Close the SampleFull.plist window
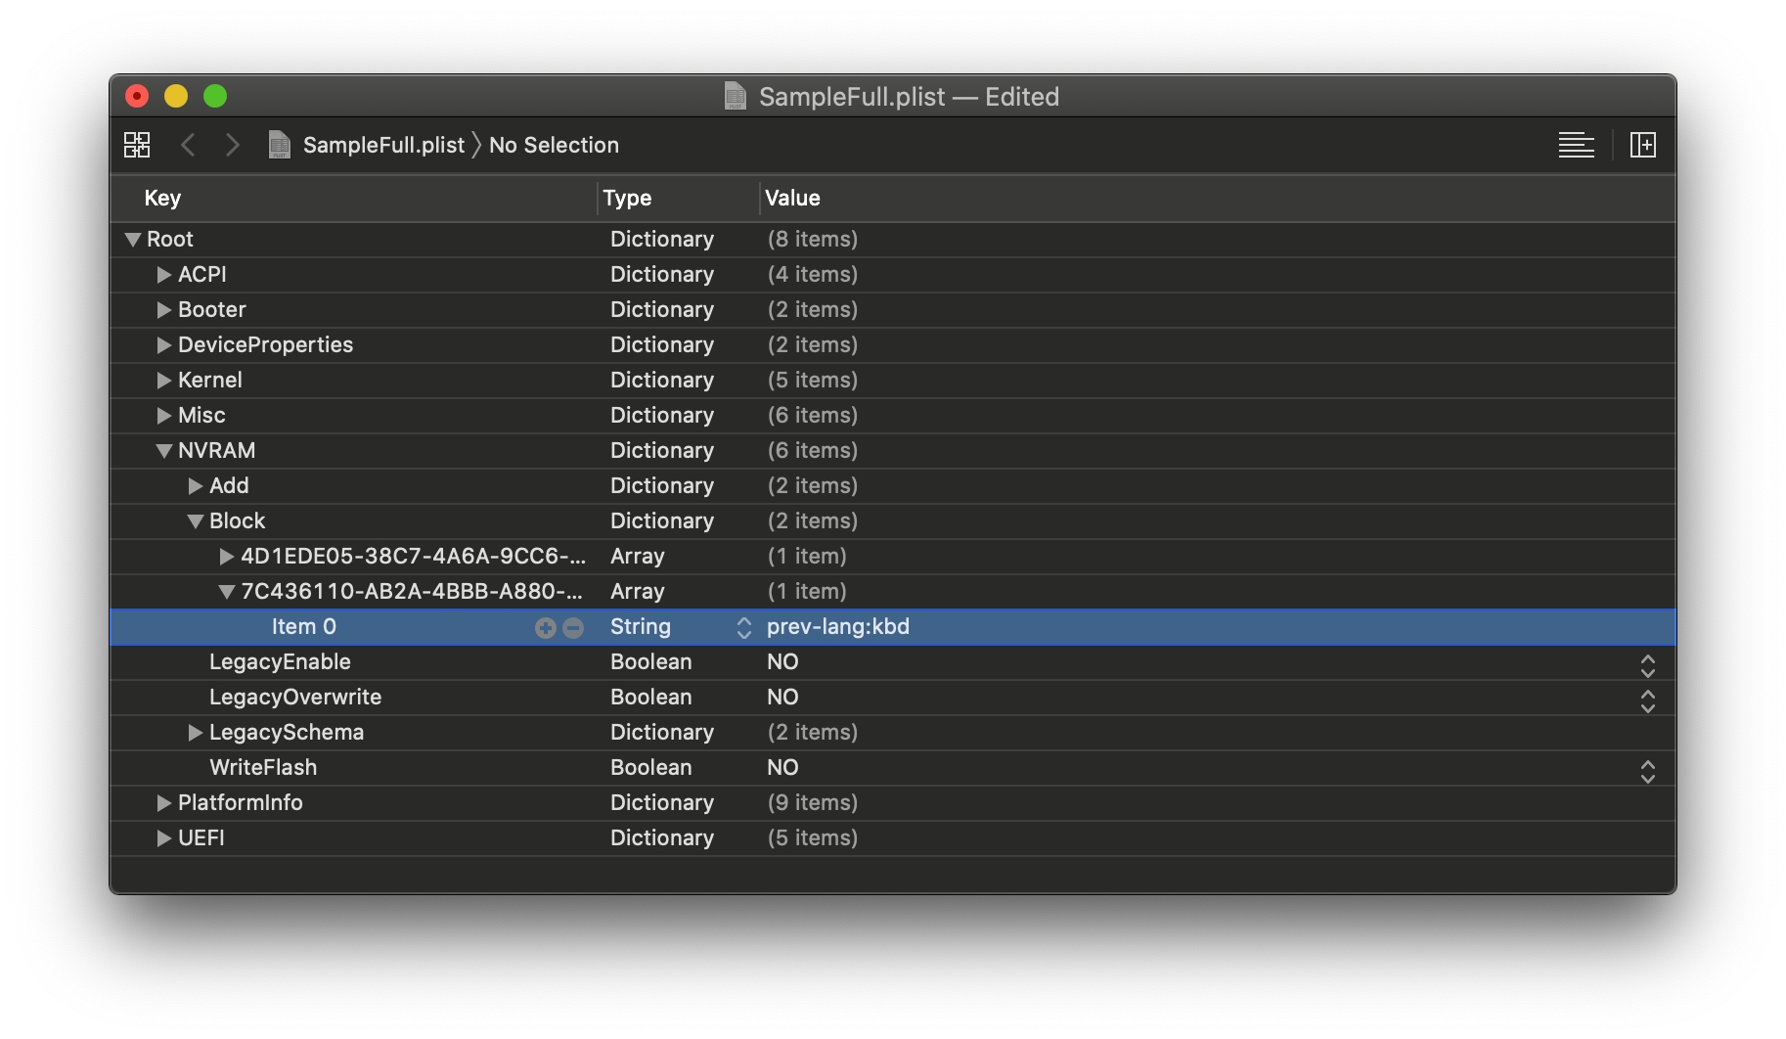This screenshot has height=1039, width=1786. click(x=137, y=96)
